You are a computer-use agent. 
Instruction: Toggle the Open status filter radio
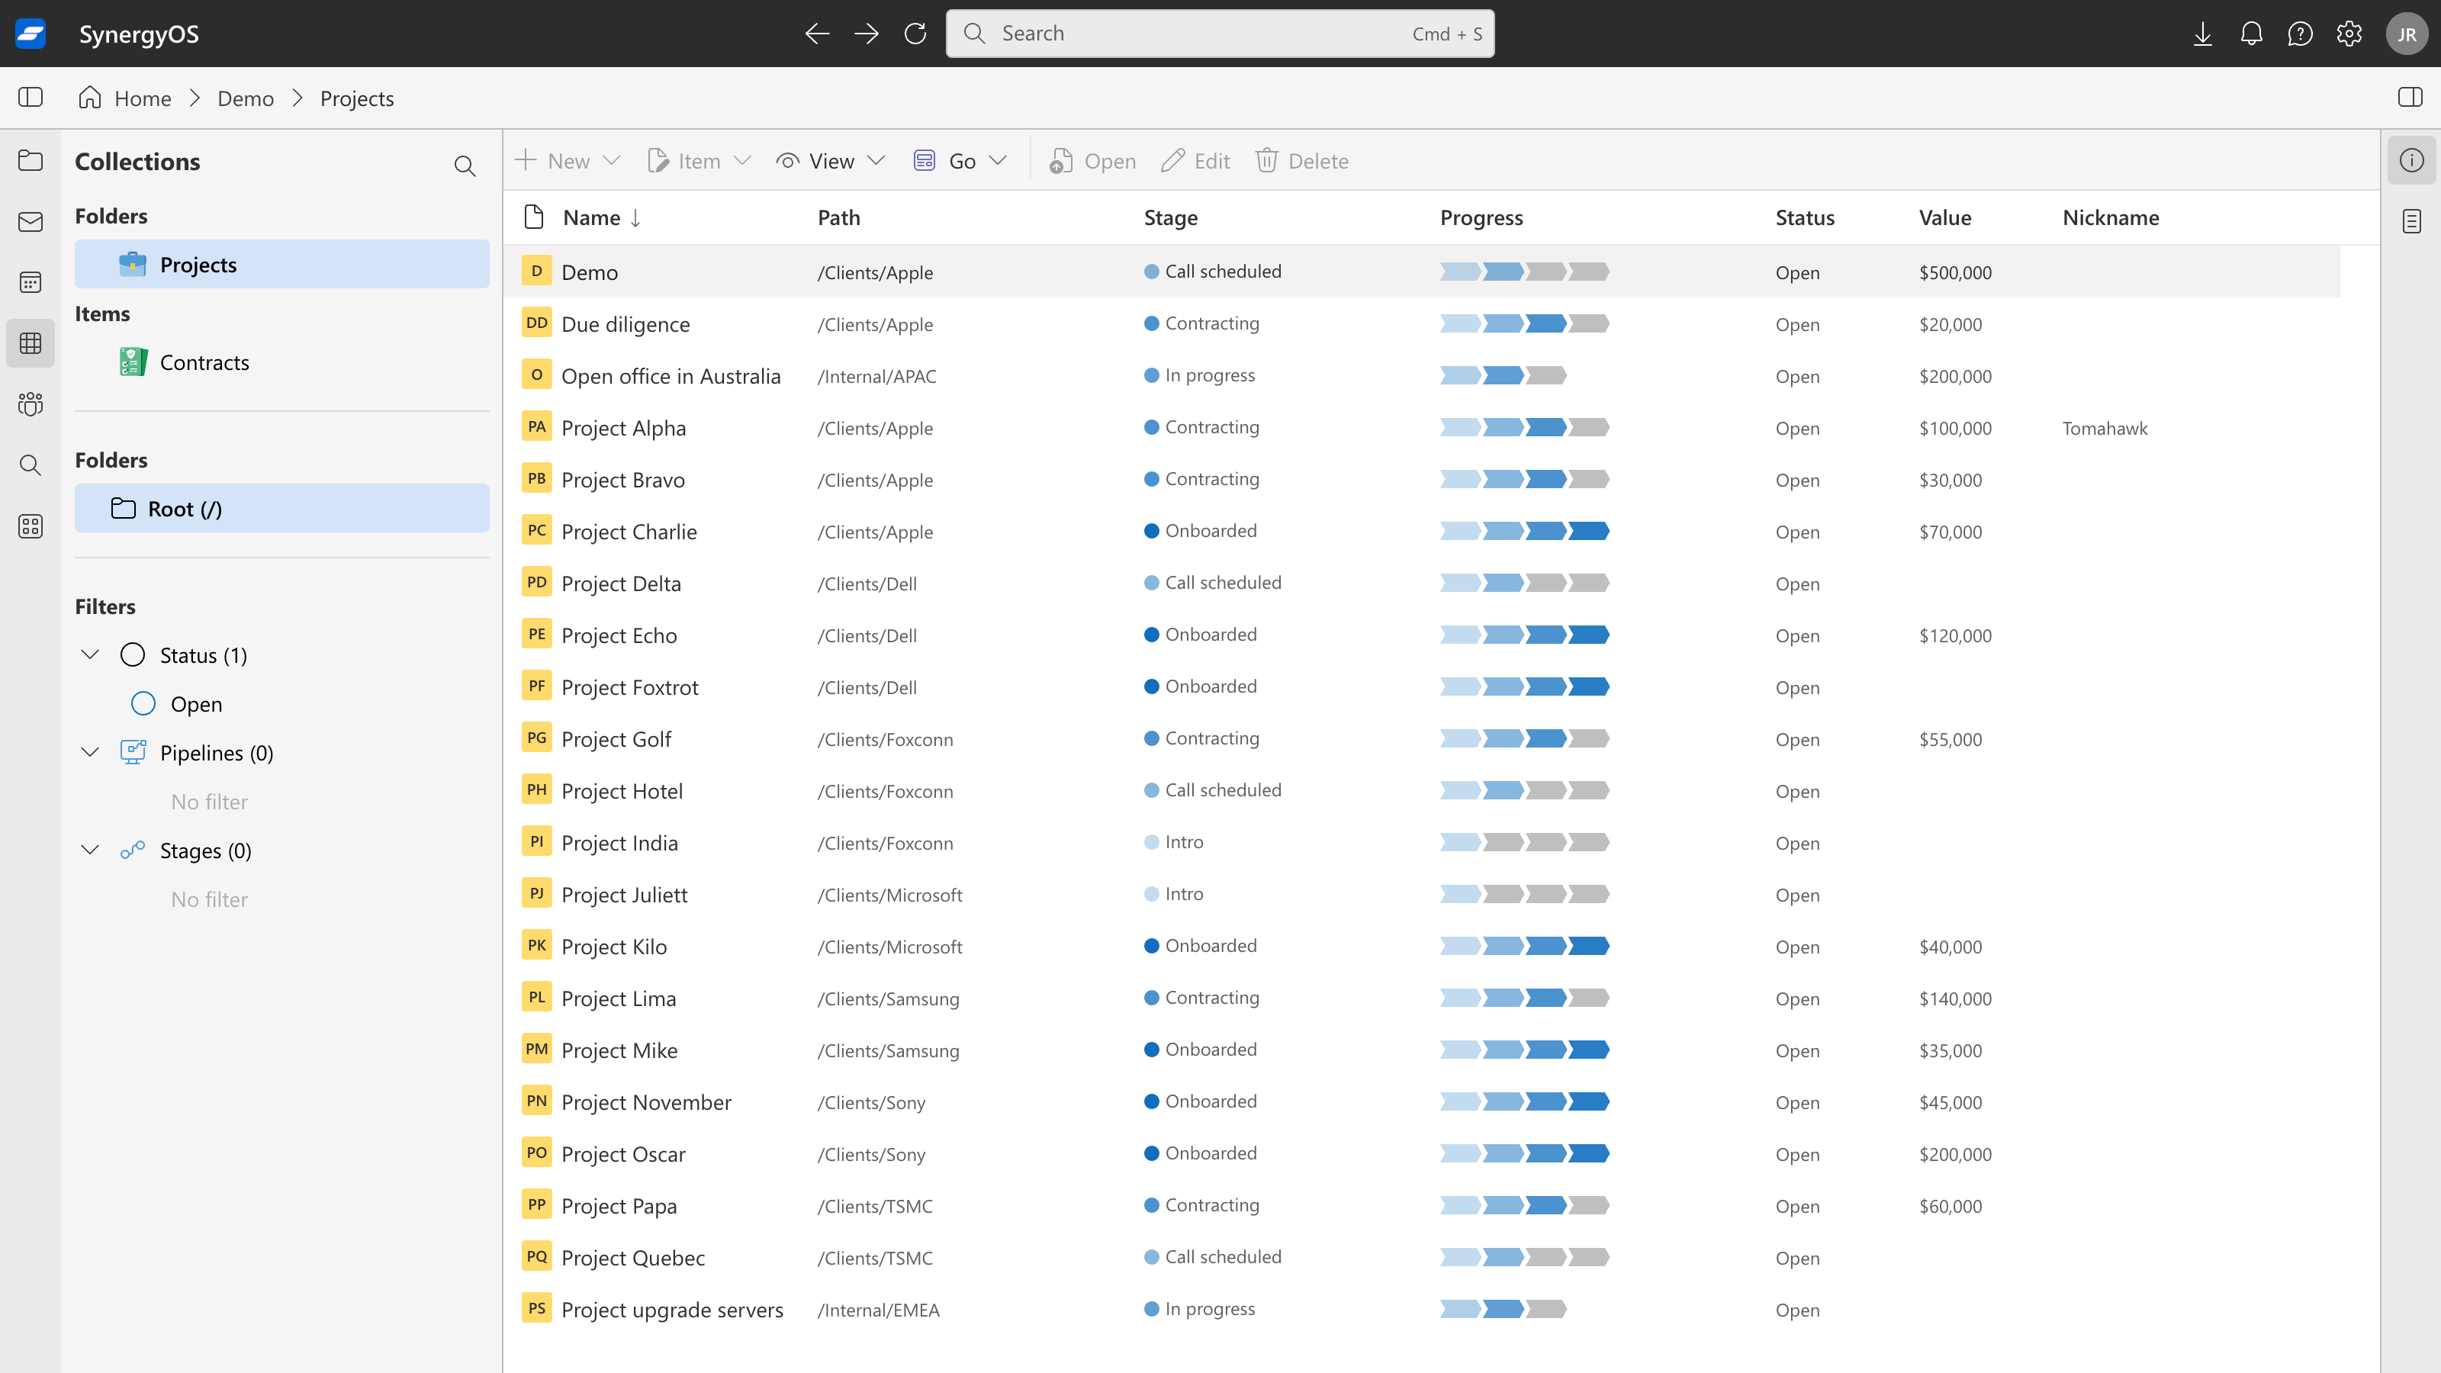[143, 704]
